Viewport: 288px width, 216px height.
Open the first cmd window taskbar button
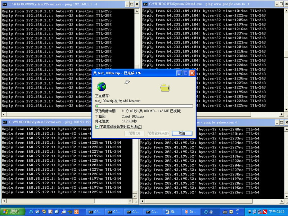click(95, 212)
